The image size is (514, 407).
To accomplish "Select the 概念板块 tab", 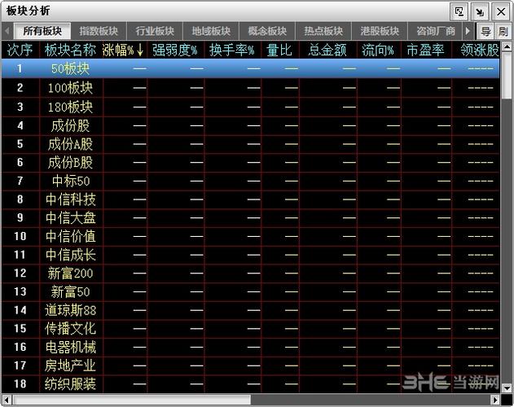I will click(267, 32).
